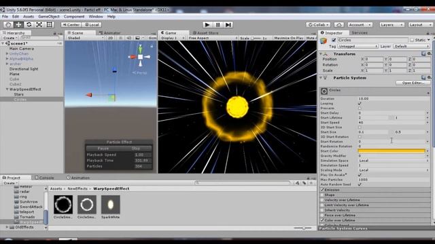Viewport: 435px width, 244px height.
Task: Start Play mode
Action: 207,24
